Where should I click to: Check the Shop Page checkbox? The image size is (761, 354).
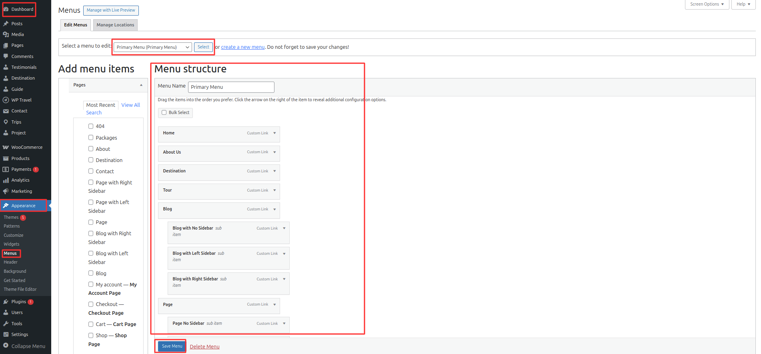coord(91,335)
